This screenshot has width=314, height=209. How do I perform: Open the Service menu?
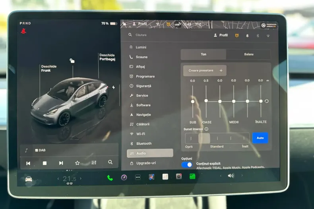[139, 96]
